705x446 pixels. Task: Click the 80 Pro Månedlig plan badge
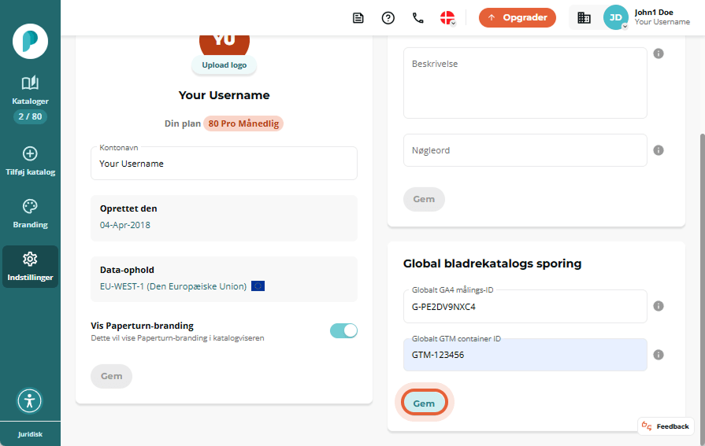[x=243, y=123]
